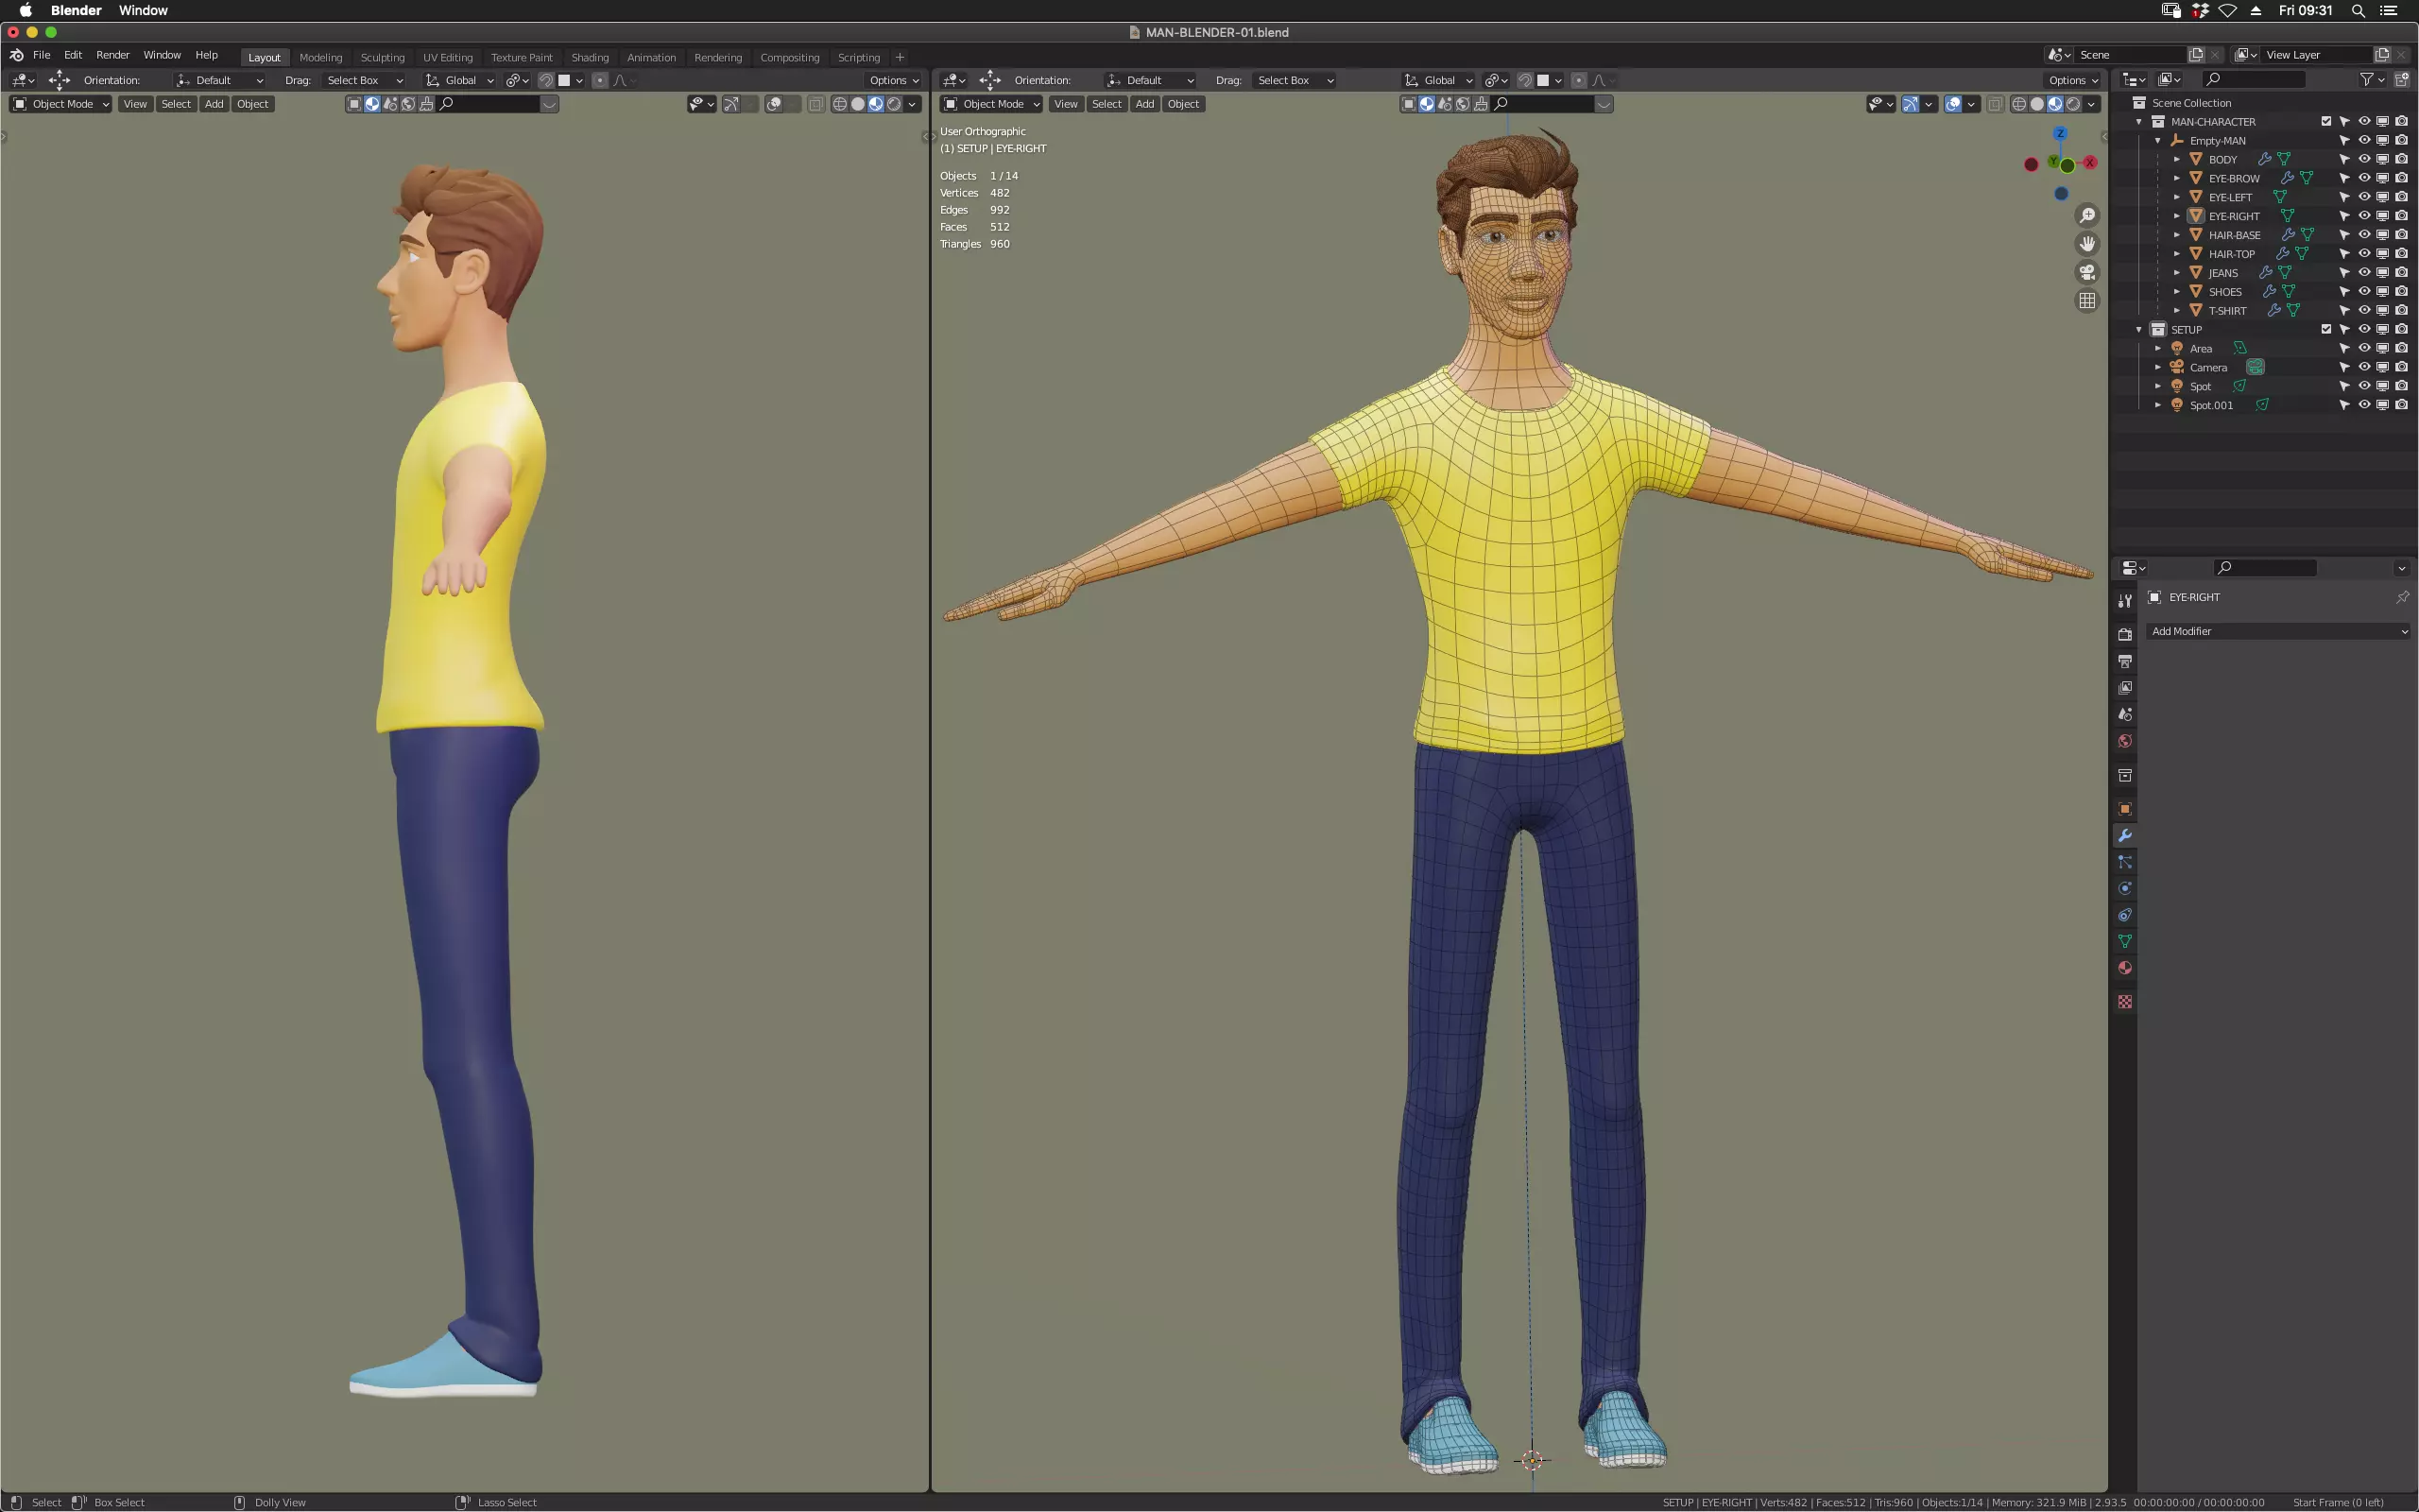Hide the JEANS object with eye icon
2419x1512 pixels.
click(2364, 273)
